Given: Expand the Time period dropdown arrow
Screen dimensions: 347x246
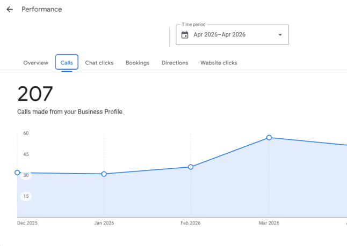Looking at the screenshot, I should click(x=280, y=35).
